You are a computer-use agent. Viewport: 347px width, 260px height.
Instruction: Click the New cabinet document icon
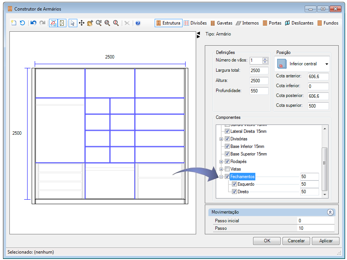pos(14,23)
